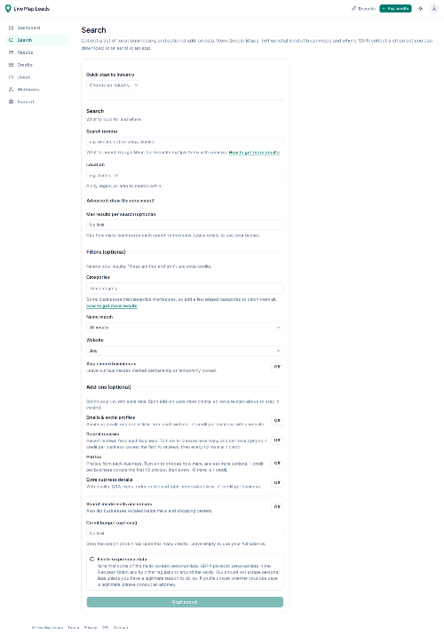This screenshot has height=635, width=444.
Task: Toggle the Recent reviews add-on
Action: click(277, 441)
